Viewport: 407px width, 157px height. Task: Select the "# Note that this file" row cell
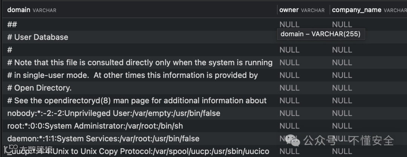pyautogui.click(x=139, y=62)
